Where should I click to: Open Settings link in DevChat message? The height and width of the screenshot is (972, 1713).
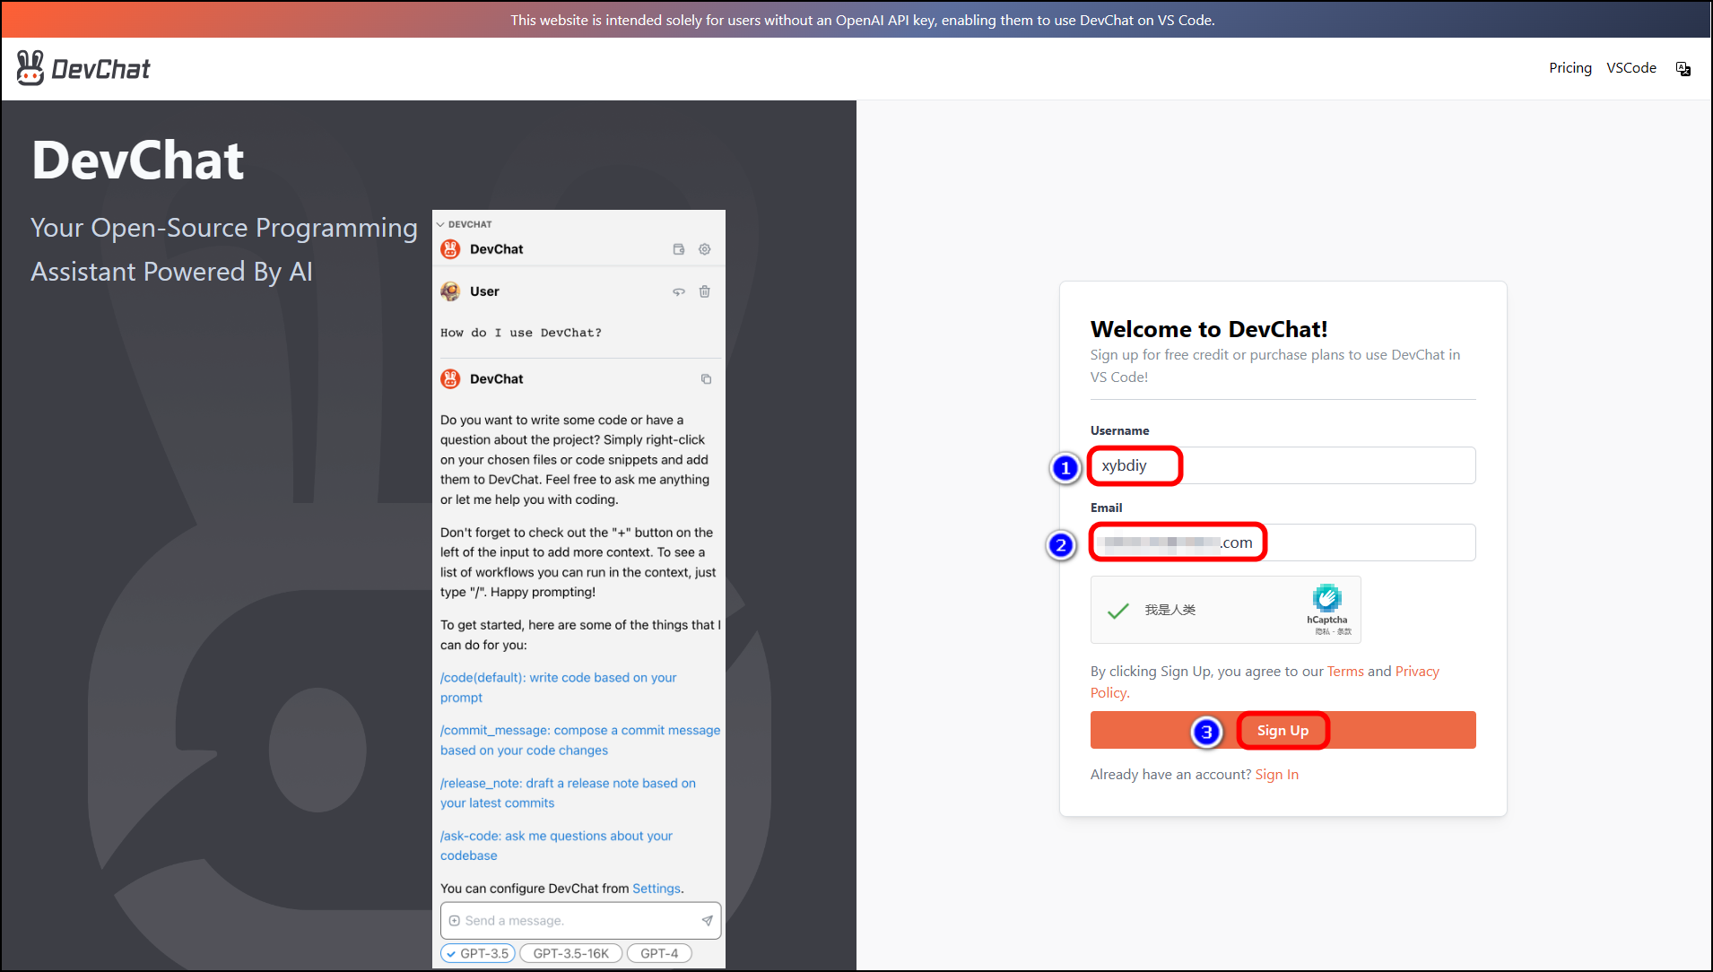(657, 889)
